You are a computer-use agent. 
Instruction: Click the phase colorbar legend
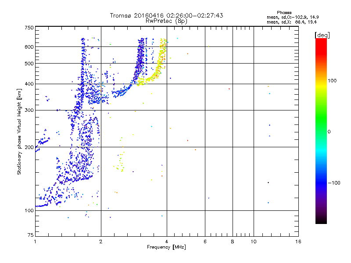click(321, 131)
